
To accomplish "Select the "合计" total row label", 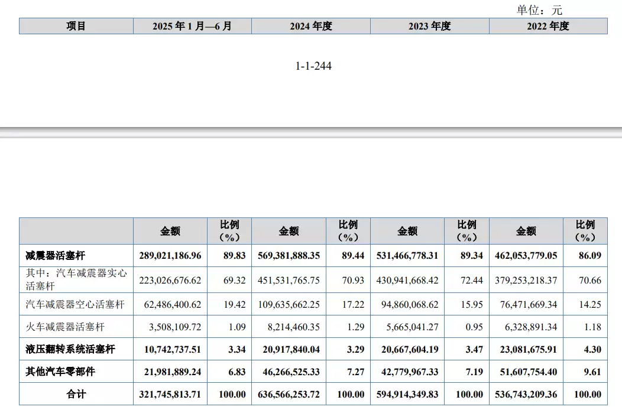I will (76, 394).
